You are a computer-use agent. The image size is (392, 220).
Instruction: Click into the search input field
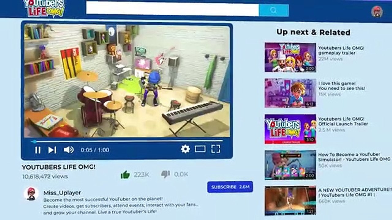172,9
